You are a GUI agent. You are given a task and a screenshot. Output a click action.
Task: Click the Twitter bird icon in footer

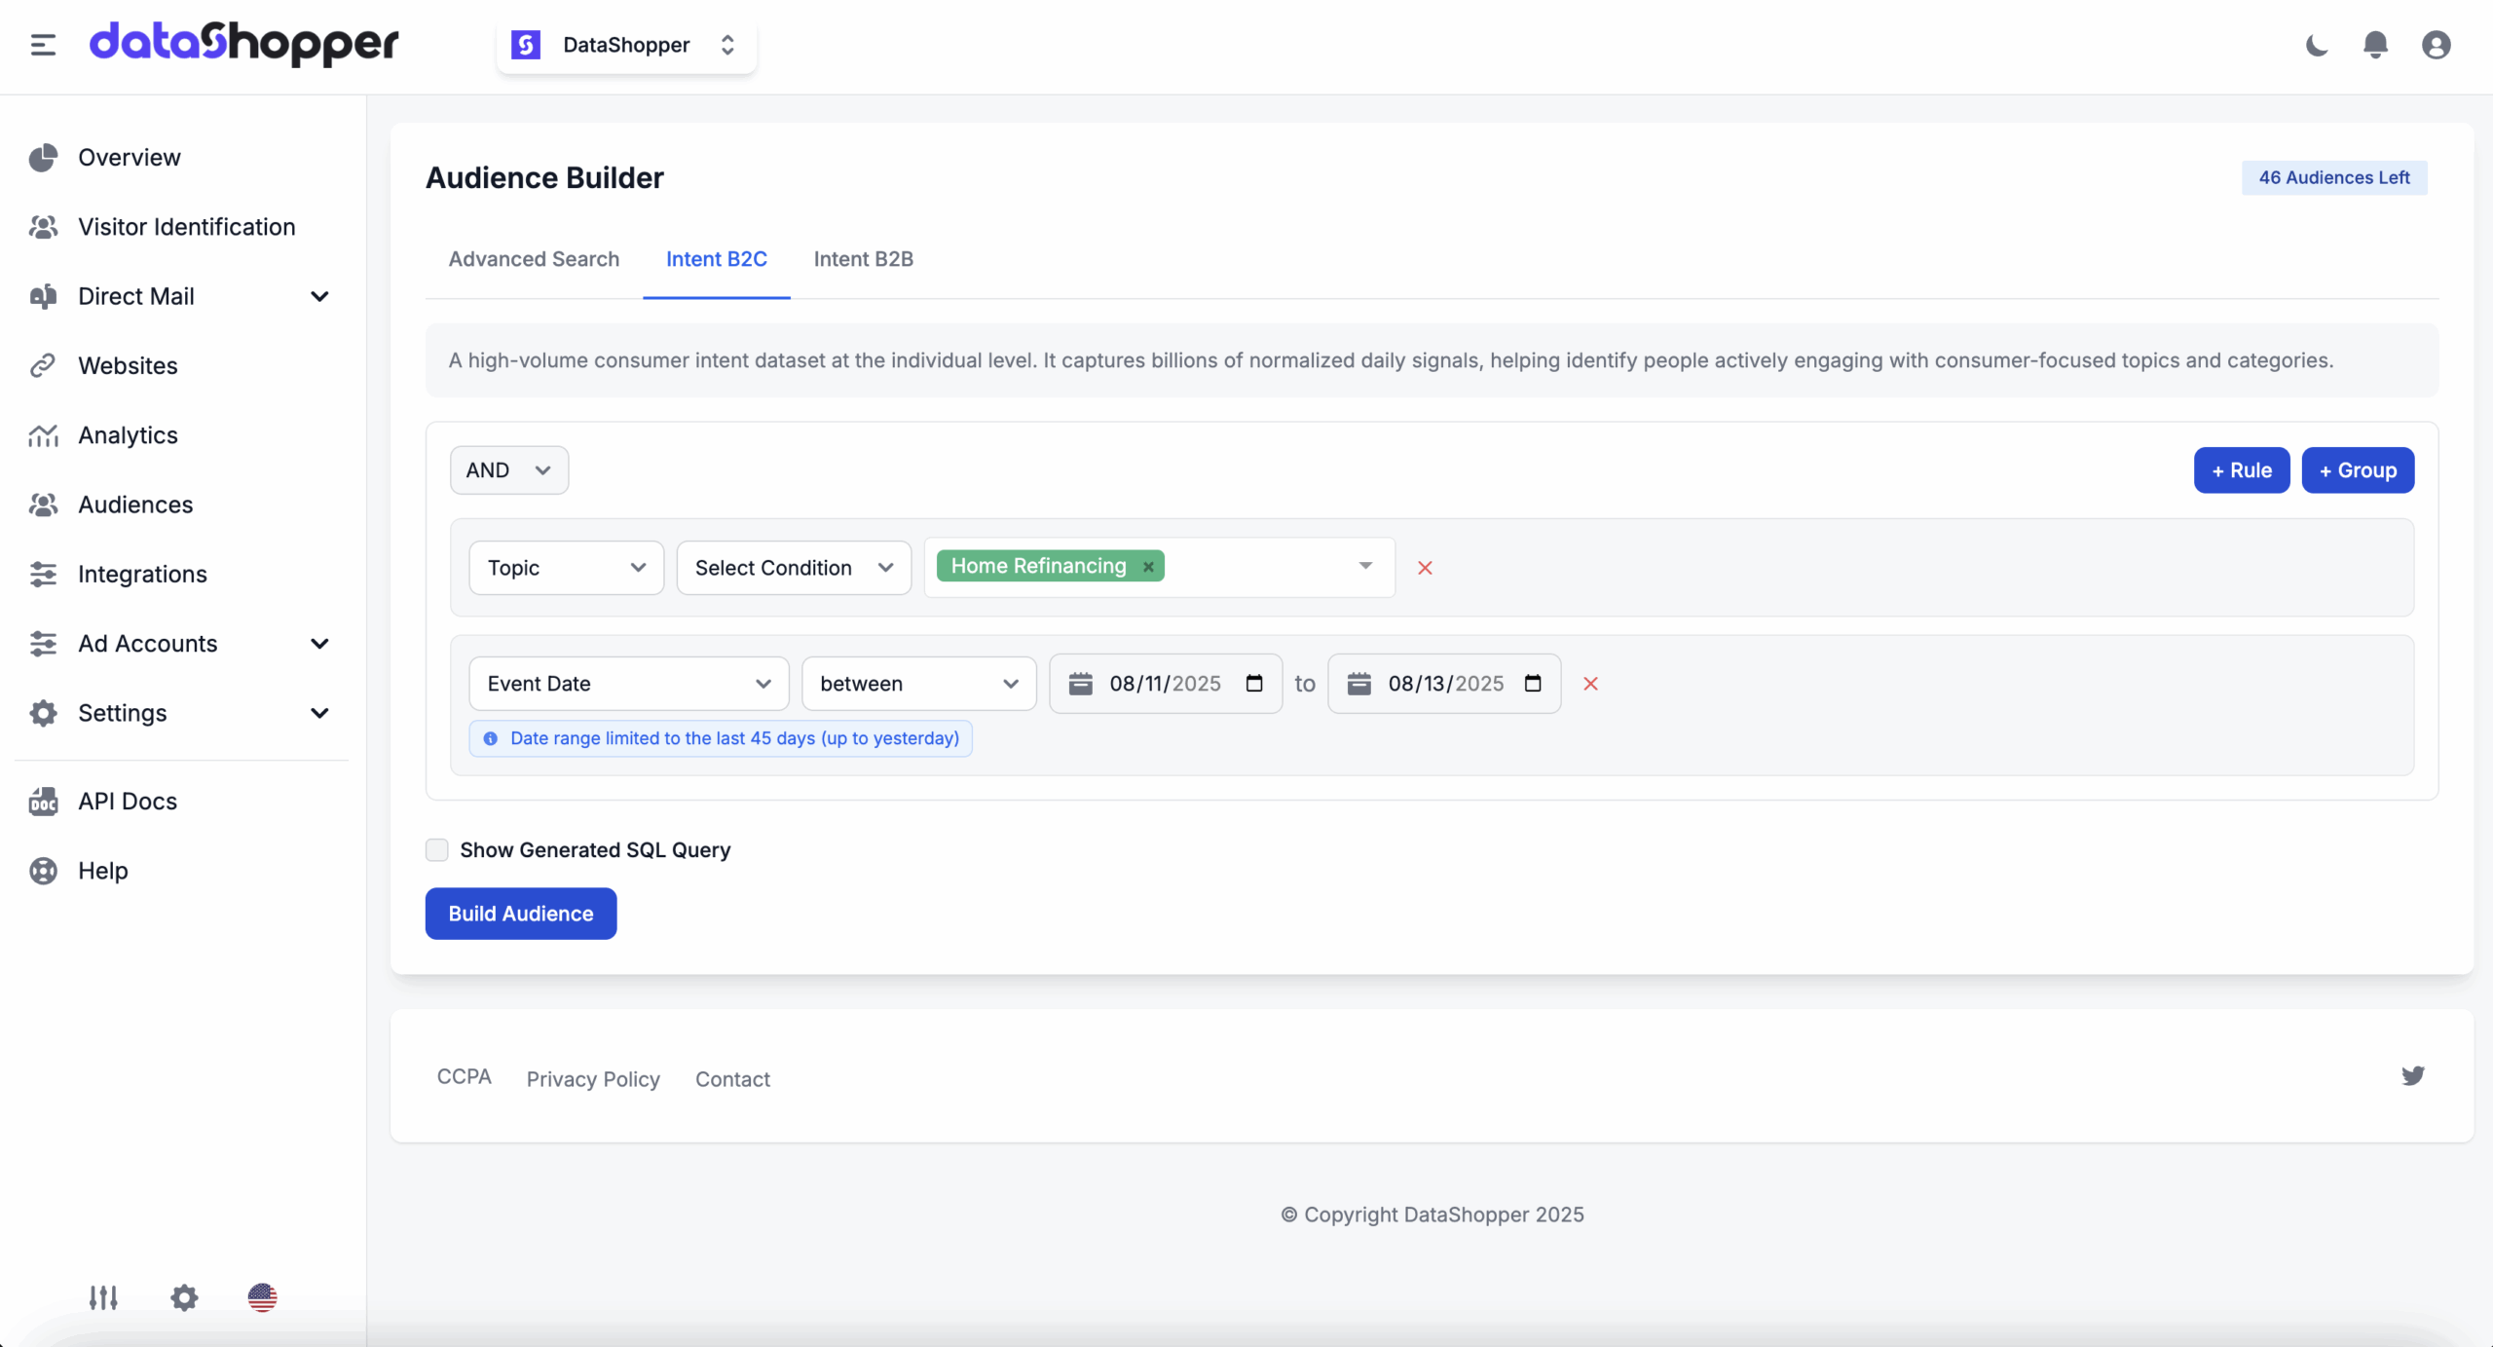(2412, 1075)
